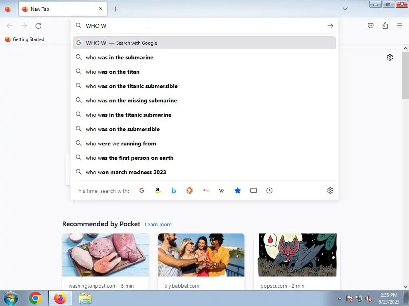Open the Learn more link beside Pocket

tap(158, 224)
